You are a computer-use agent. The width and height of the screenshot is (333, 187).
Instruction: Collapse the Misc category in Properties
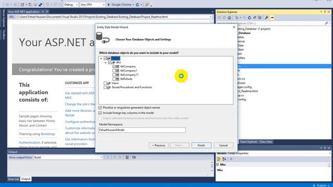tap(217, 165)
